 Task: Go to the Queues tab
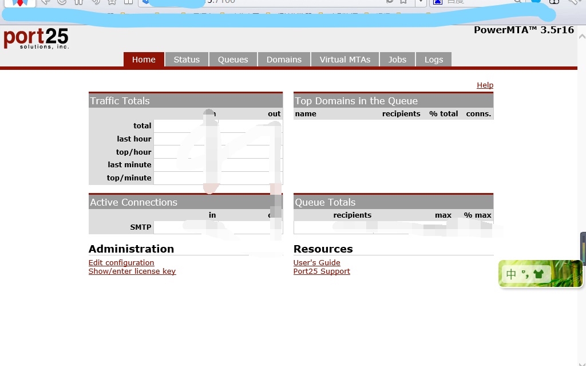(233, 60)
